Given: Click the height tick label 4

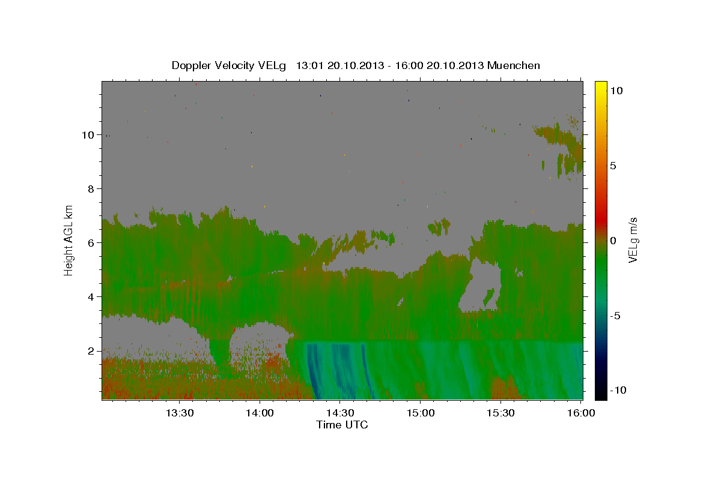Looking at the screenshot, I should [91, 297].
